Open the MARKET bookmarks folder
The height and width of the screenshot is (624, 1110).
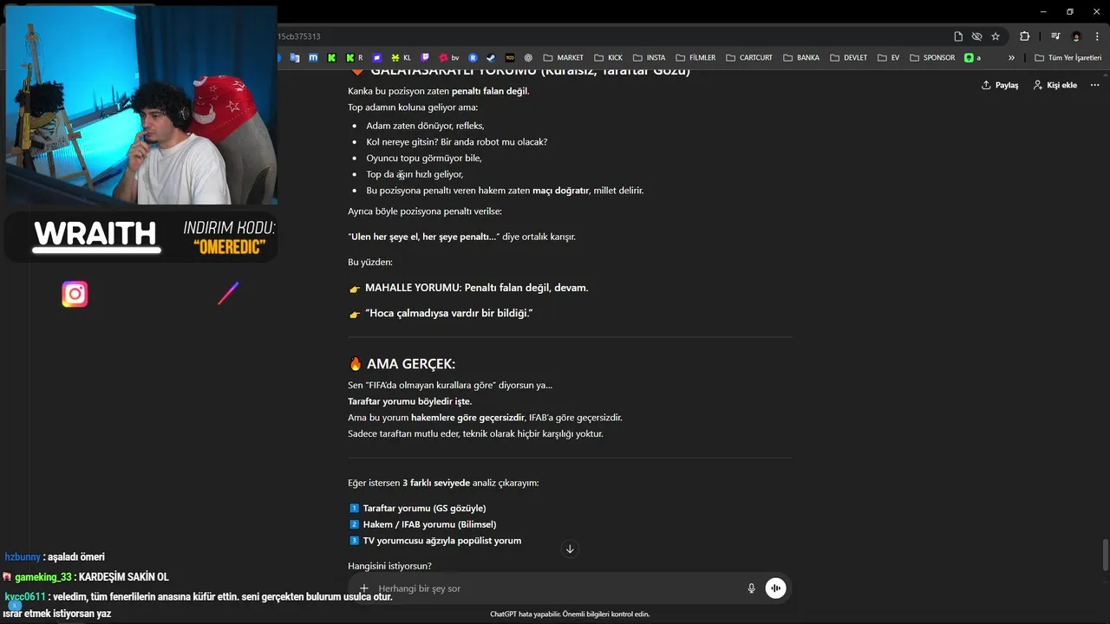[x=563, y=58]
